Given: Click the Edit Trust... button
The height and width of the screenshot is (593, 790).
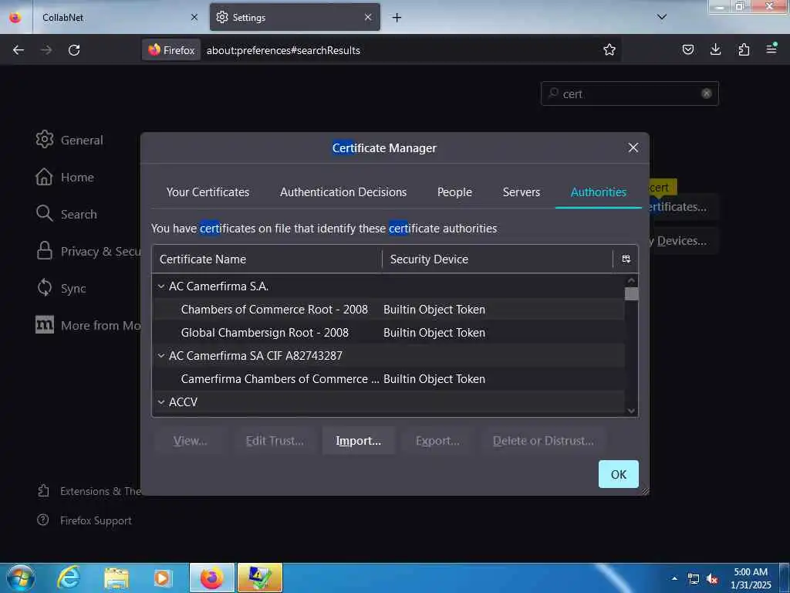Looking at the screenshot, I should point(275,441).
